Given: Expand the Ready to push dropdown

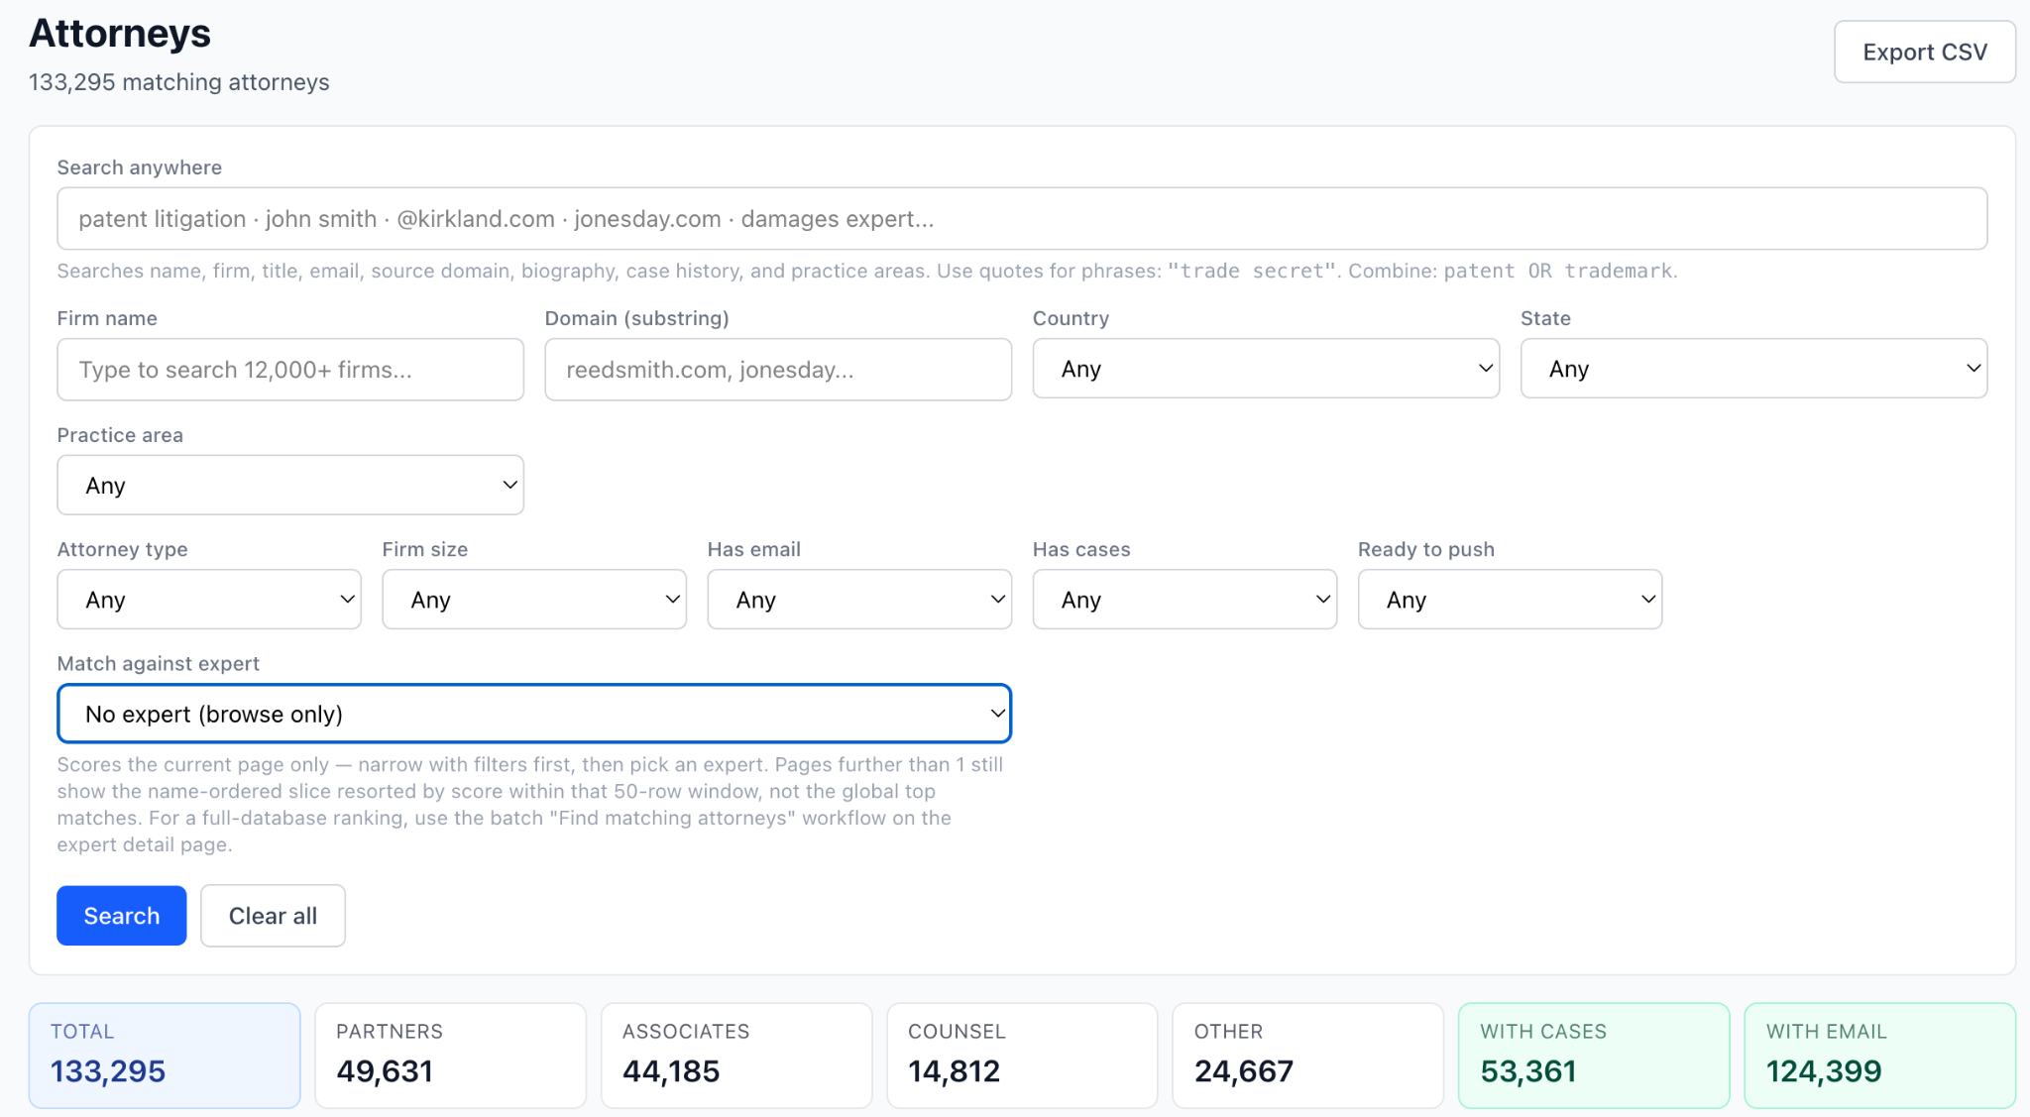Looking at the screenshot, I should click(x=1510, y=599).
